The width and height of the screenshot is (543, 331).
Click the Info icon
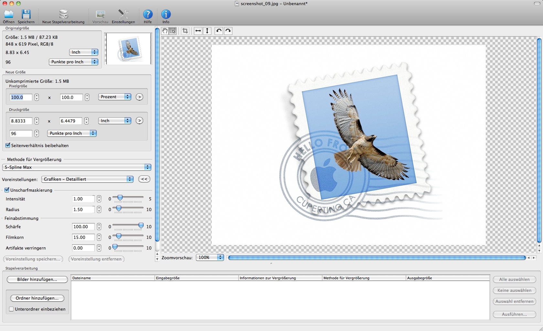click(166, 14)
